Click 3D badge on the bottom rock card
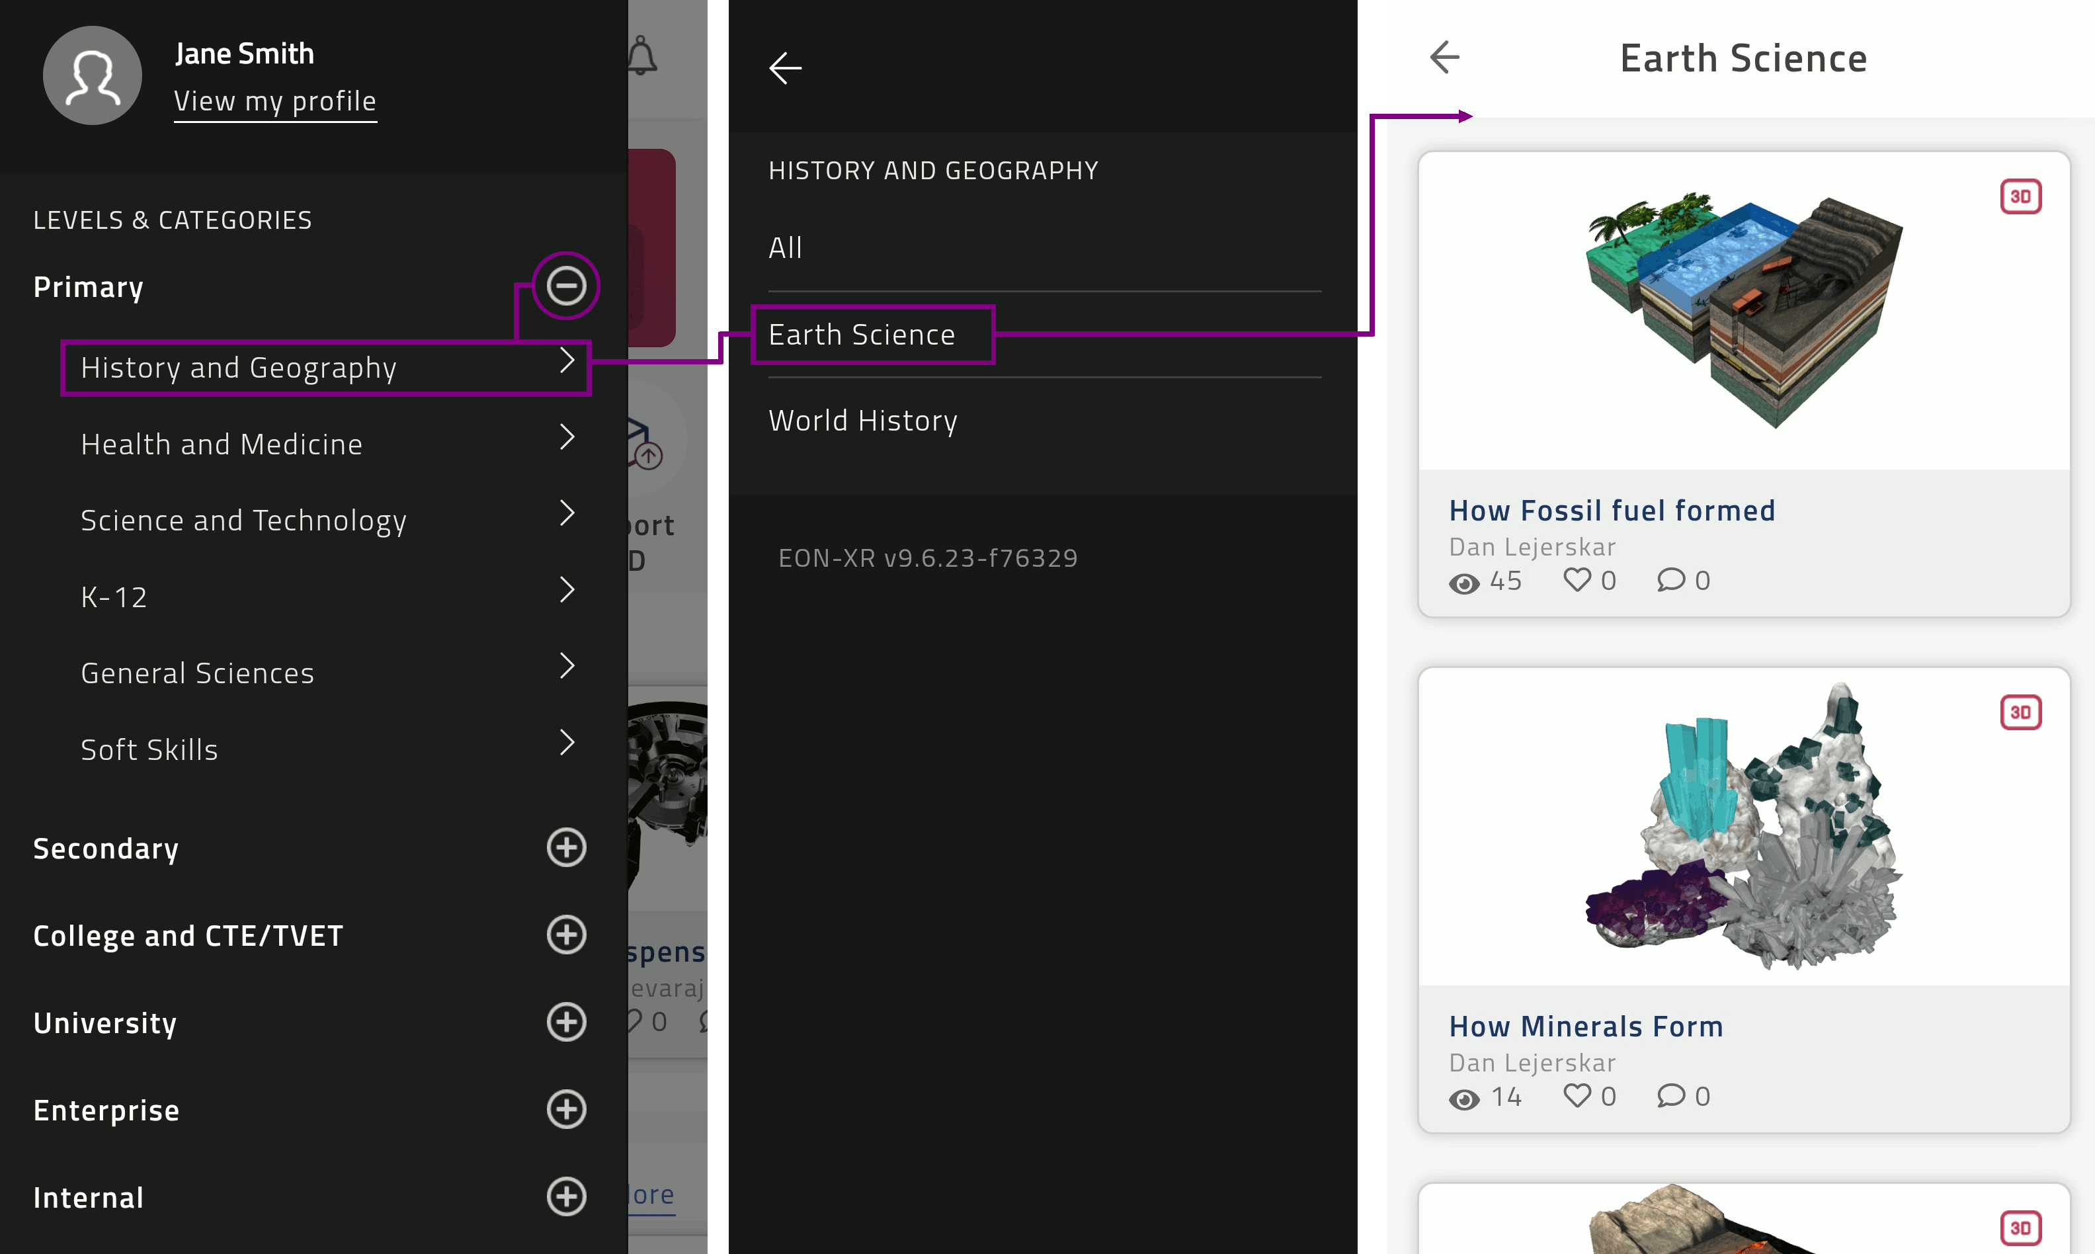This screenshot has width=2095, height=1254. point(2021,1228)
